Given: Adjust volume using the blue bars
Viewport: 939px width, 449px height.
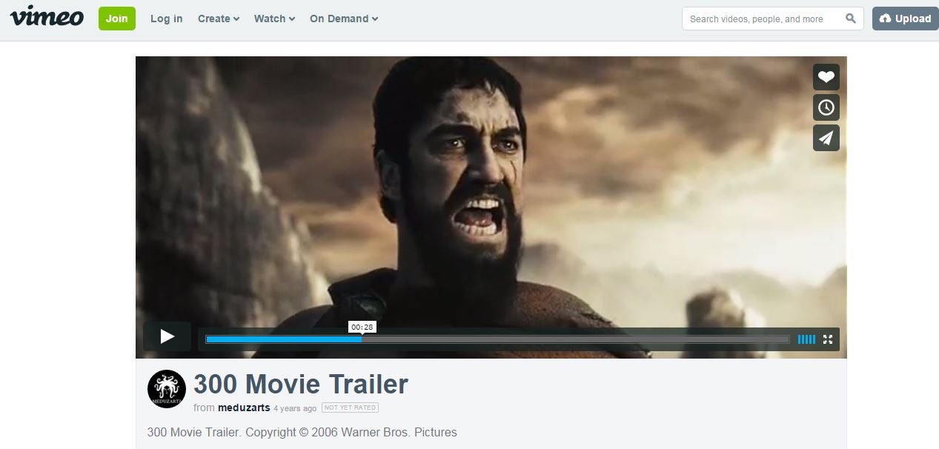Looking at the screenshot, I should click(x=806, y=339).
